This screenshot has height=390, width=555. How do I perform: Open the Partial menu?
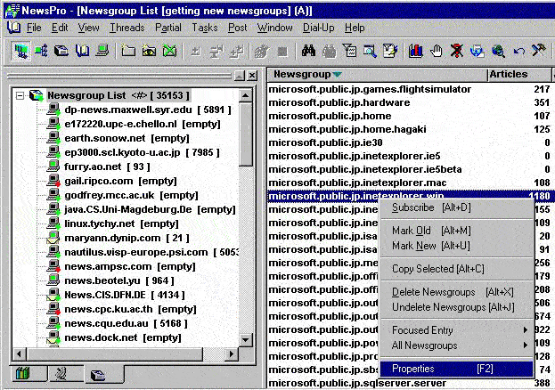coord(168,28)
